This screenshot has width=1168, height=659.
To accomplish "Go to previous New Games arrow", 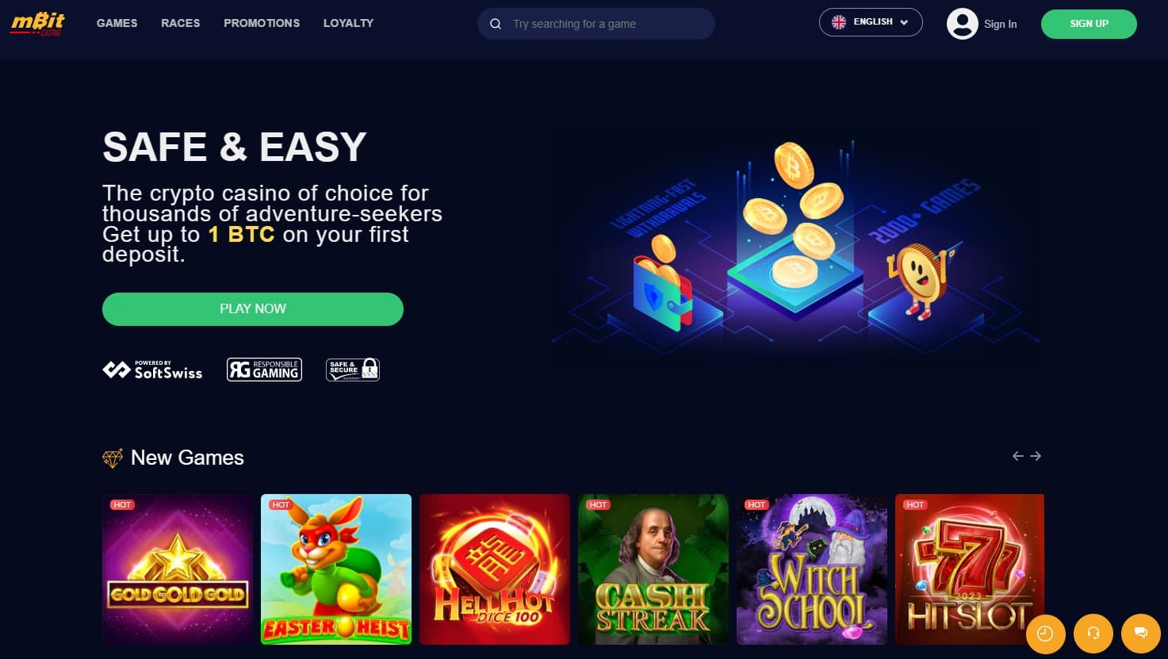I will (1018, 456).
